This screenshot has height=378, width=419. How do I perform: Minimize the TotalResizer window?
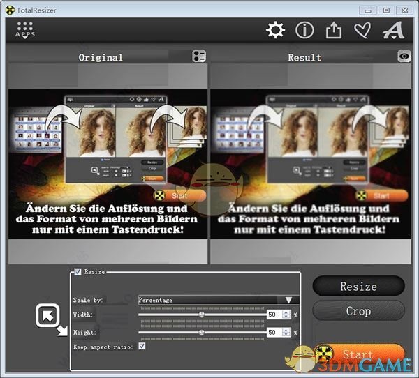tap(368, 10)
